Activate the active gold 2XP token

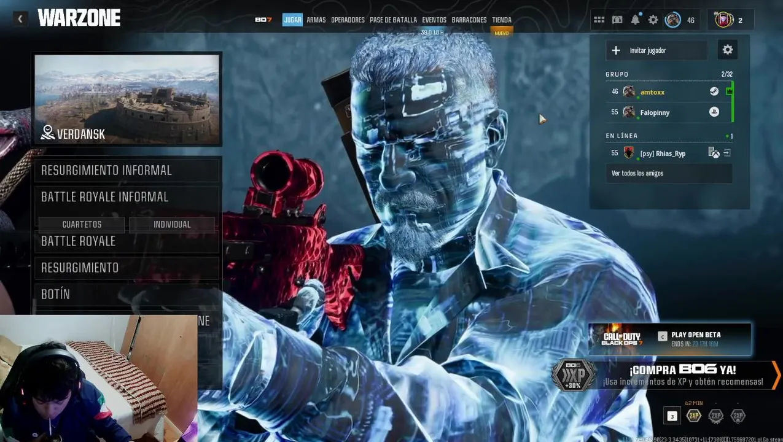pyautogui.click(x=693, y=416)
